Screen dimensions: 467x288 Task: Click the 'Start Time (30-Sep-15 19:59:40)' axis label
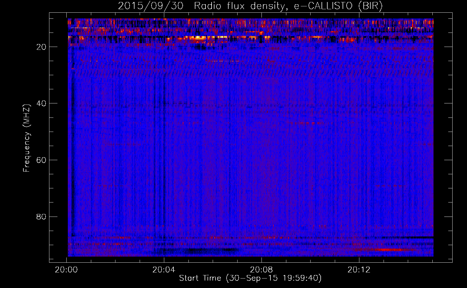pos(250,278)
